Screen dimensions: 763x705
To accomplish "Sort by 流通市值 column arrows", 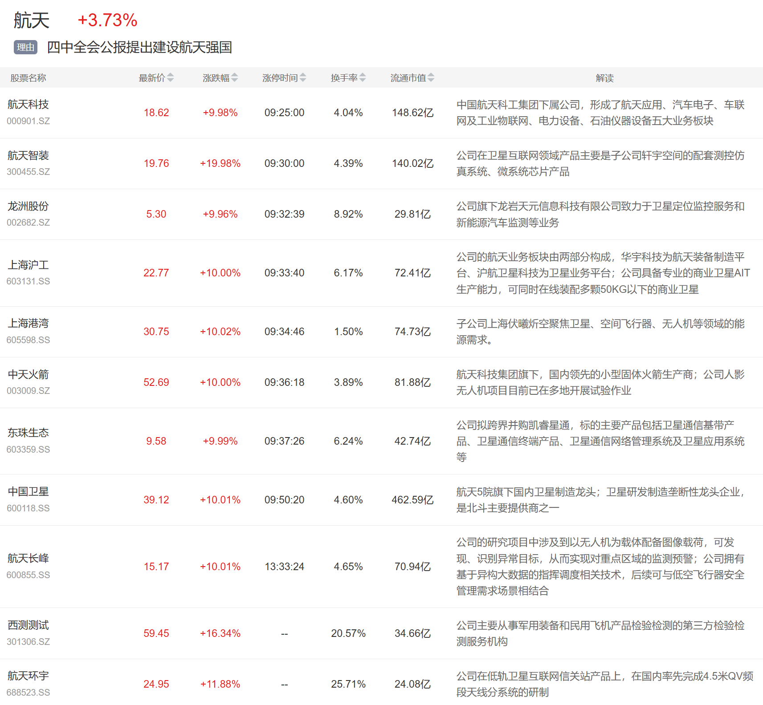I will pyautogui.click(x=431, y=78).
